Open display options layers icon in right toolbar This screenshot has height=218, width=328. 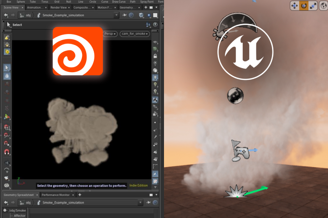155,42
